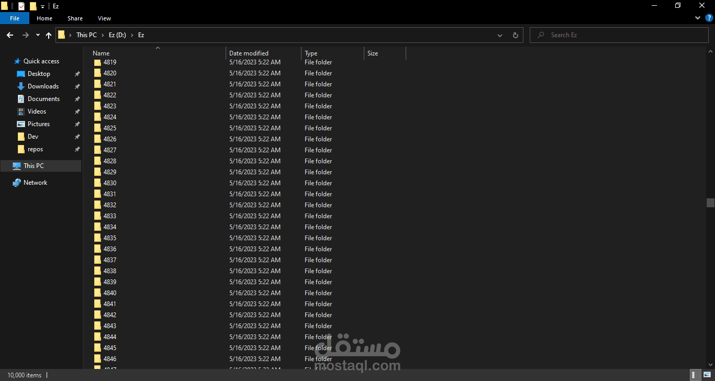
Task: Open Network from the navigation pane
Action: click(x=35, y=182)
